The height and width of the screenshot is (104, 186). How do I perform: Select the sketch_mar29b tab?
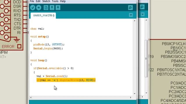[x=43, y=16]
